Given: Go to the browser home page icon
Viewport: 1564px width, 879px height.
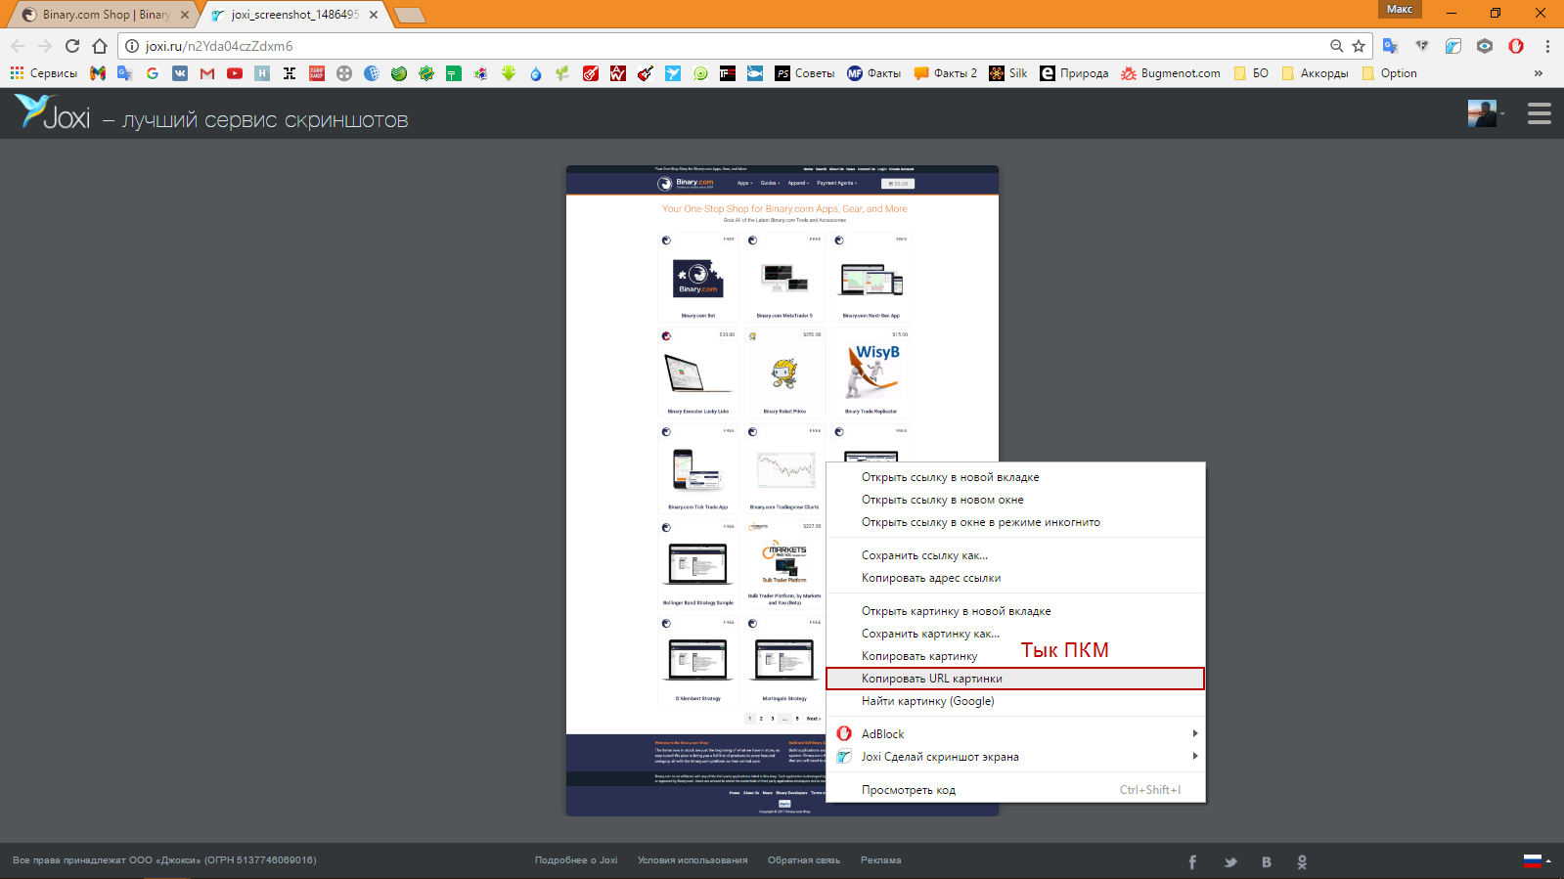Looking at the screenshot, I should (x=100, y=46).
